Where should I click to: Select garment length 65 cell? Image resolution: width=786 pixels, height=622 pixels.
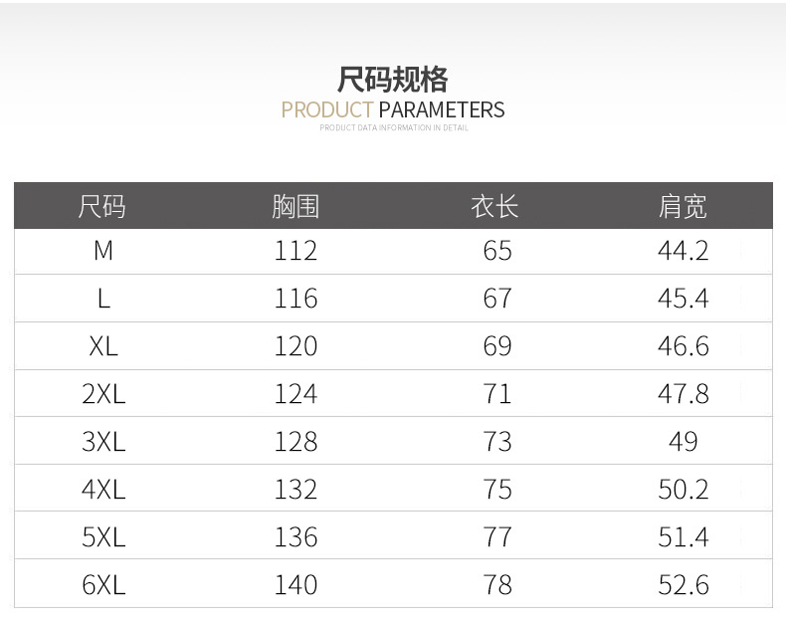click(496, 251)
